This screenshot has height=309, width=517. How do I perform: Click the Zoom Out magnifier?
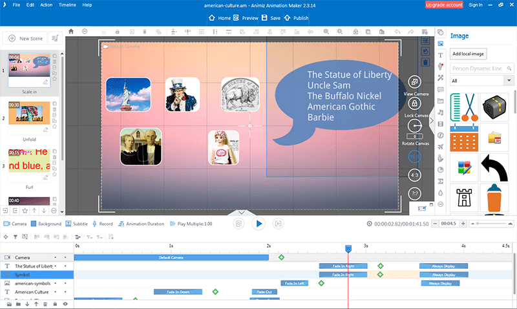click(340, 32)
